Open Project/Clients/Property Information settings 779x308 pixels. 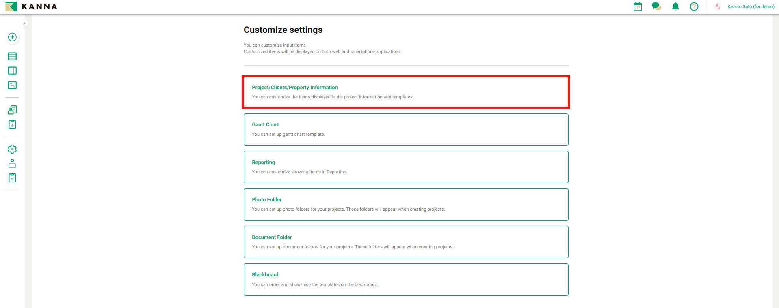coord(406,92)
